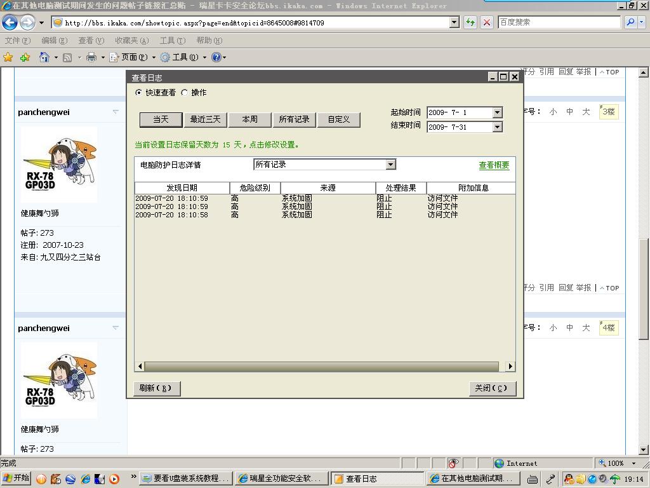Open the QQ penguin tray icon
650x488 pixels.
click(x=569, y=479)
